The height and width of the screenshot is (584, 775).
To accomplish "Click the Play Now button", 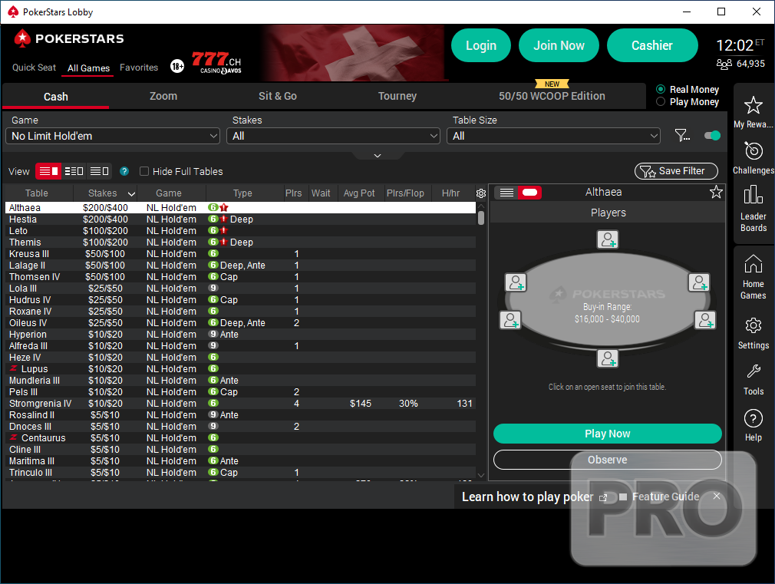I will (608, 434).
